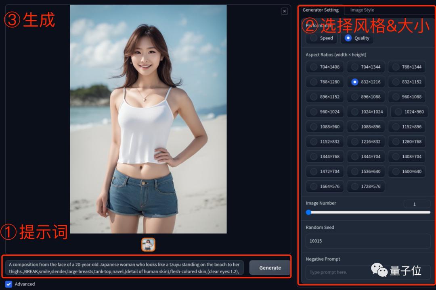Choose the 768×1280 aspect ratio

325,82
